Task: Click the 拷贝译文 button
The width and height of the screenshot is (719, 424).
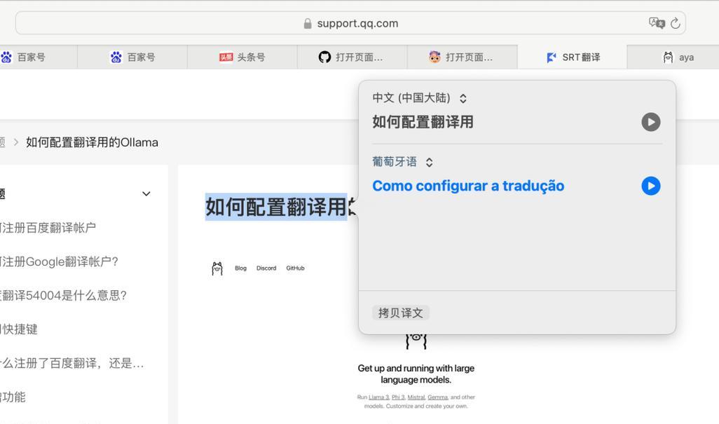Action: (x=400, y=313)
